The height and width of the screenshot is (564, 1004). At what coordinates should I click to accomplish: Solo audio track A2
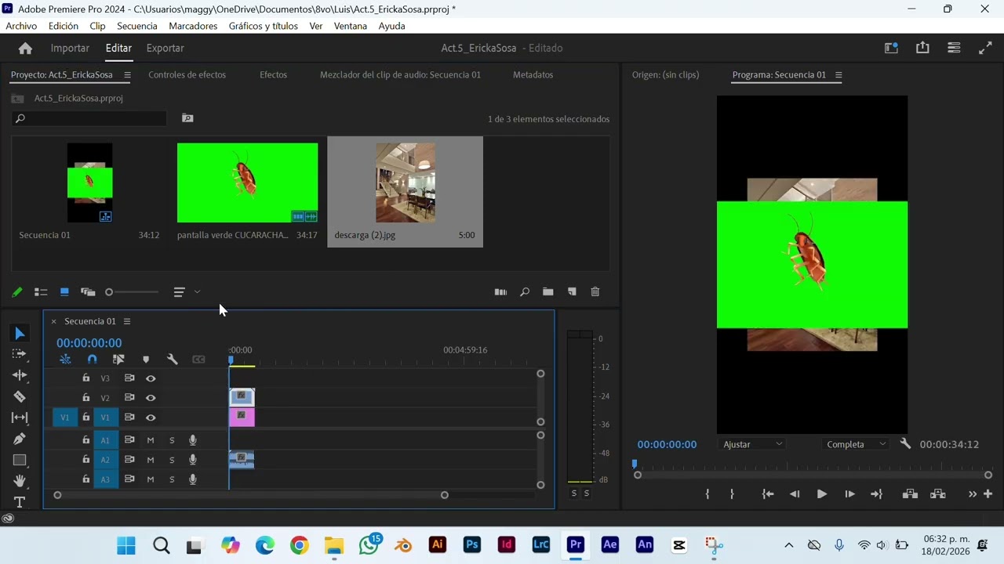pyautogui.click(x=172, y=460)
